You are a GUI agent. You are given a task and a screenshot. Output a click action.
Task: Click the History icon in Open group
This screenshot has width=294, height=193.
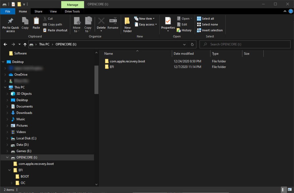(x=184, y=30)
